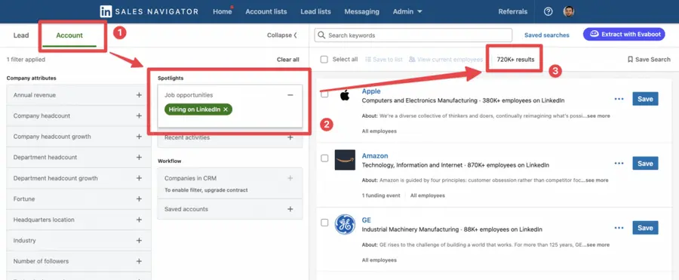Open the LinkedIn Sales Navigator logo

[x=149, y=12]
